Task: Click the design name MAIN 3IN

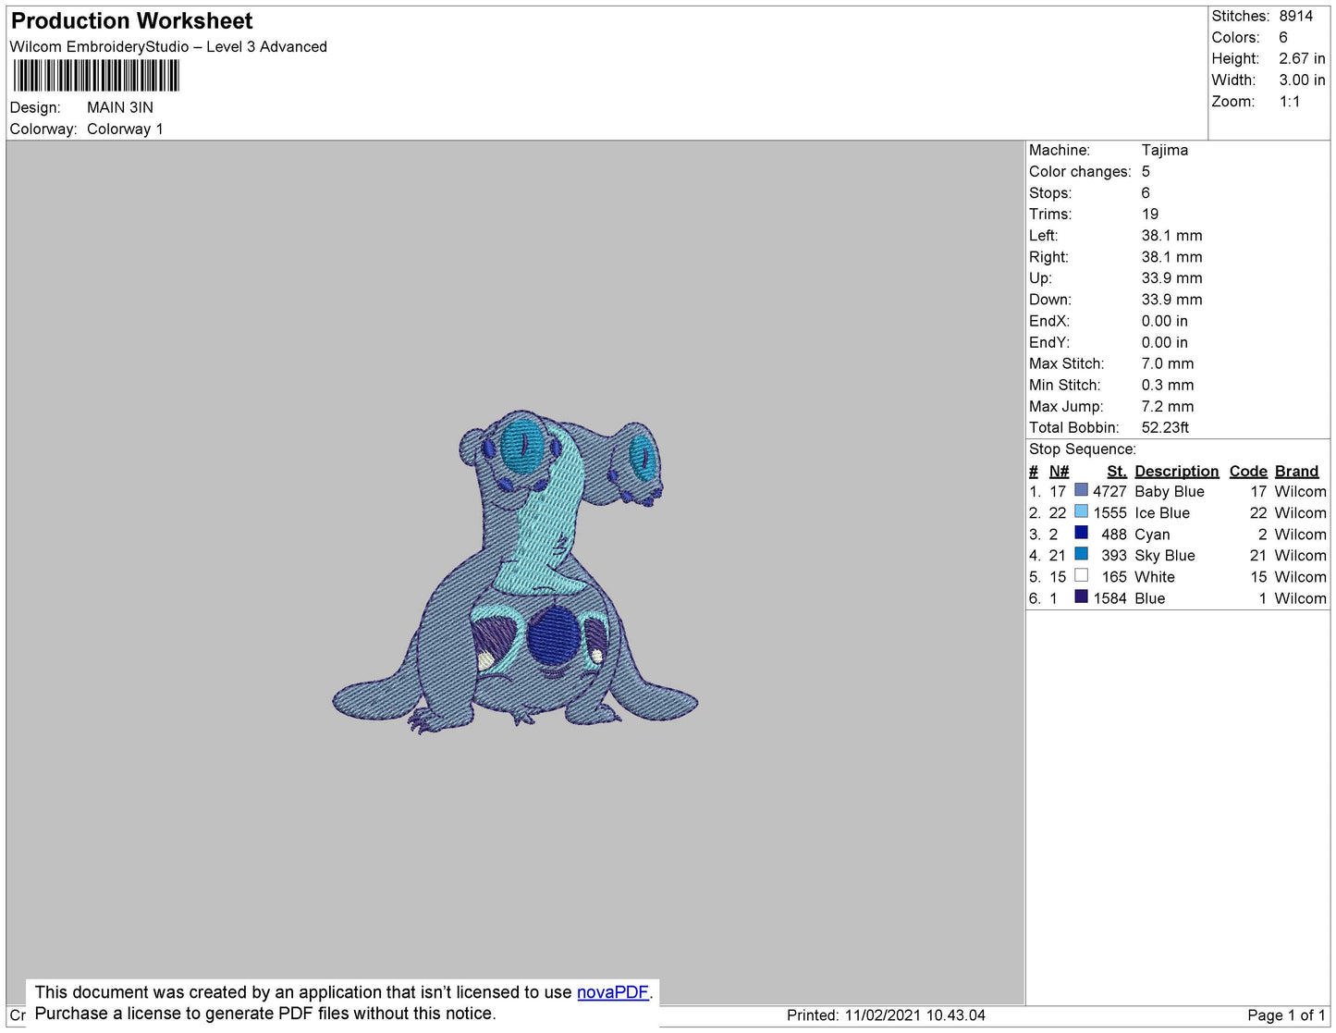Action: (x=120, y=107)
